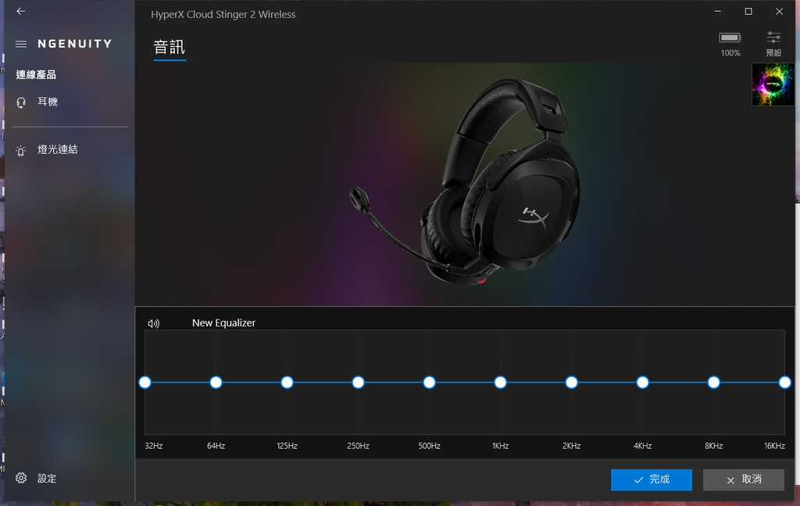Screen dimensions: 800x506
Task: Click the gear icon beside 設定
Action: pos(21,478)
